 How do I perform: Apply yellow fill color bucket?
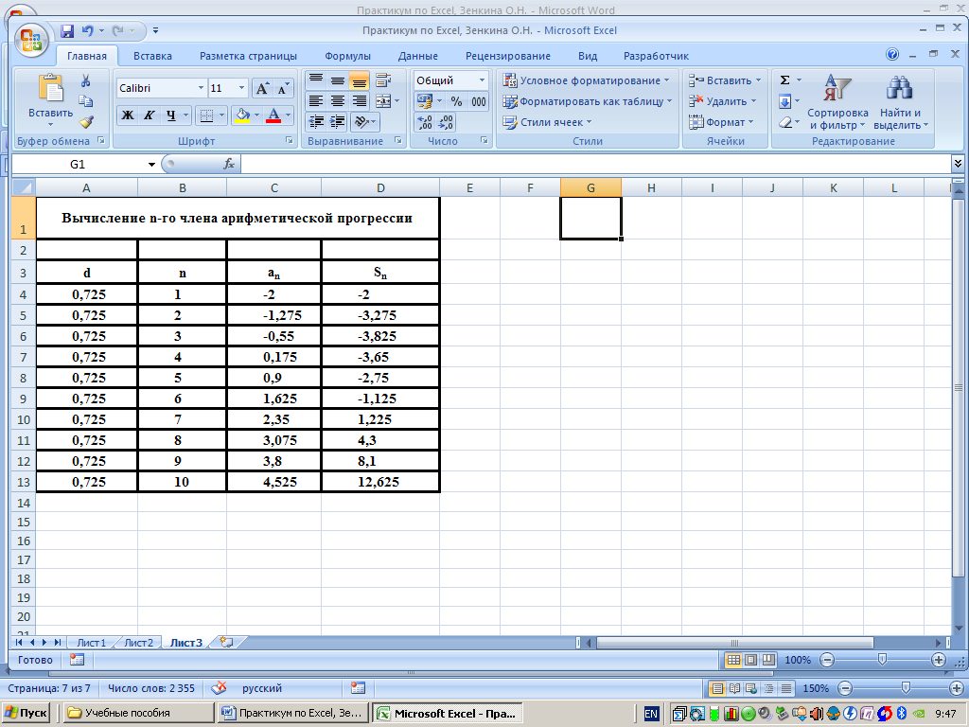pos(243,115)
